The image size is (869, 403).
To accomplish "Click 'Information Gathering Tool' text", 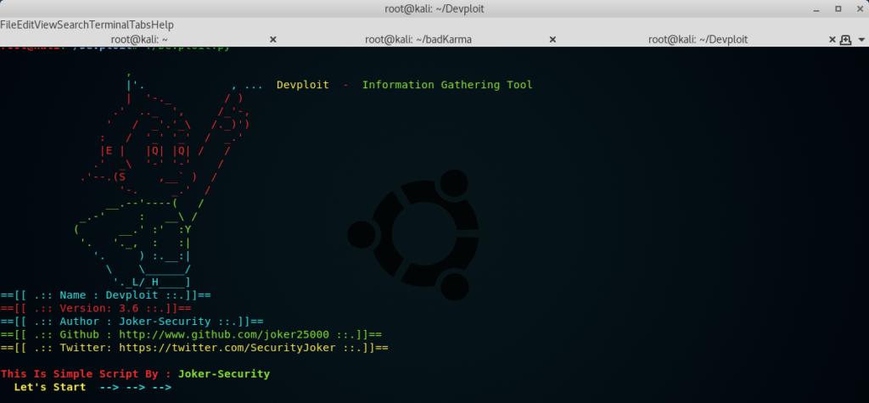I will click(x=447, y=85).
